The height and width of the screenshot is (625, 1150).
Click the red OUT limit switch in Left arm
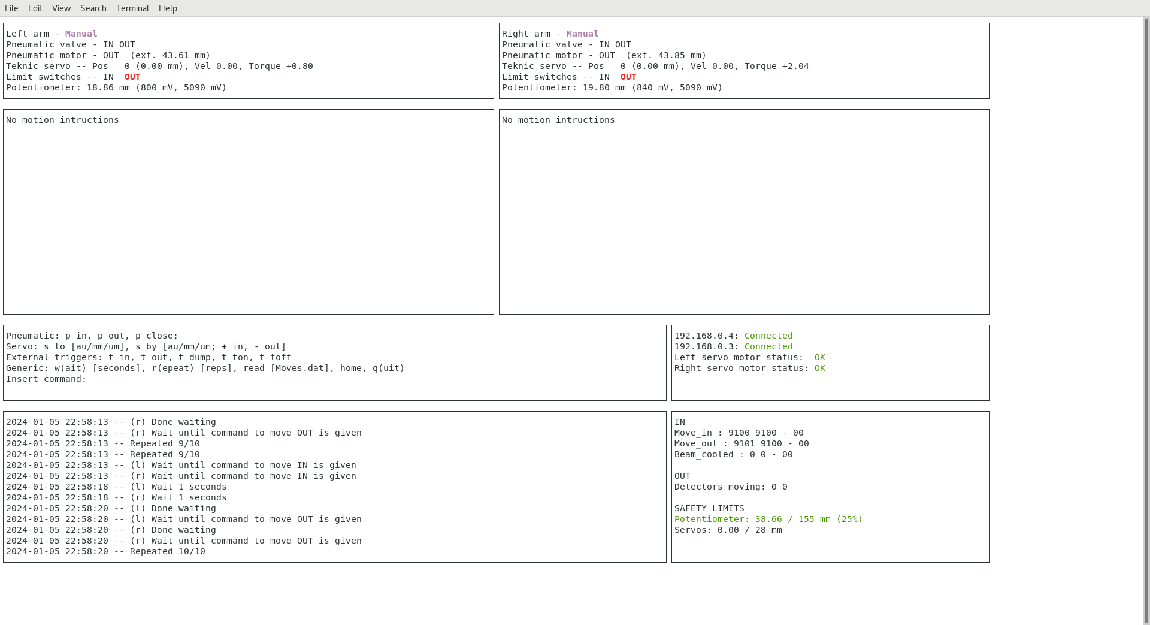132,77
